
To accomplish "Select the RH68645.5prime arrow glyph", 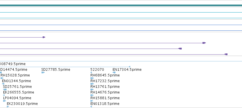I will coord(92,78).
